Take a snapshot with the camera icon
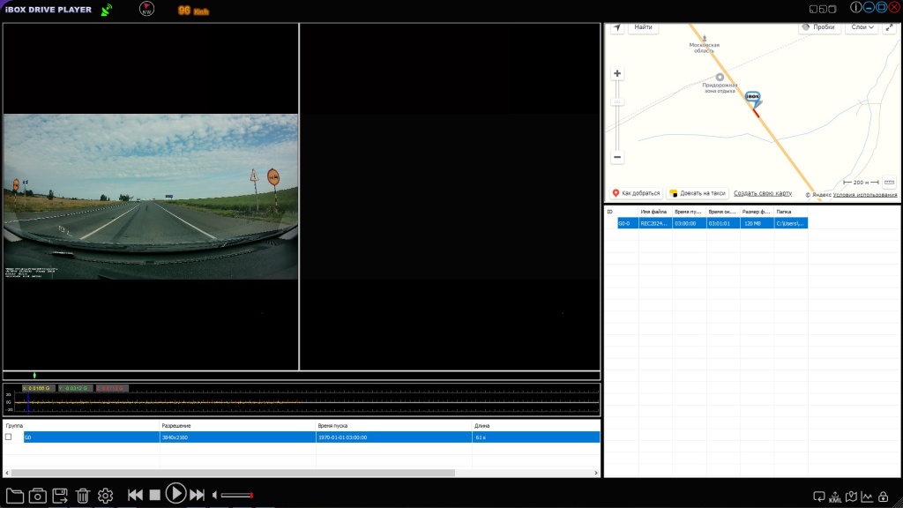Viewport: 903px width, 508px height. 38,496
